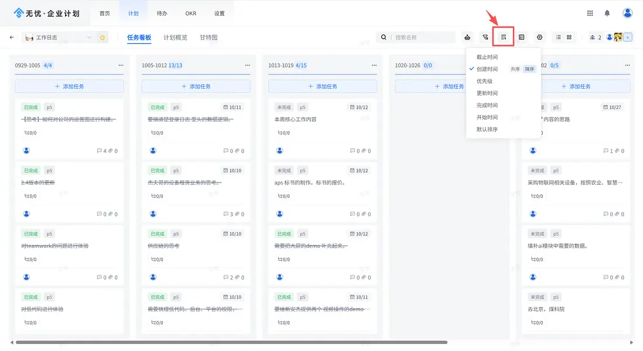
Task: Click the horizontal scrollbar at bottom
Action: pyautogui.click(x=231, y=342)
